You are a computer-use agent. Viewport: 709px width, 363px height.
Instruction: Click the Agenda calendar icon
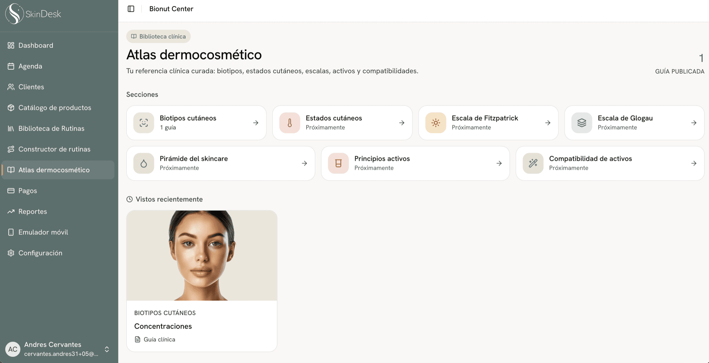[x=11, y=66]
